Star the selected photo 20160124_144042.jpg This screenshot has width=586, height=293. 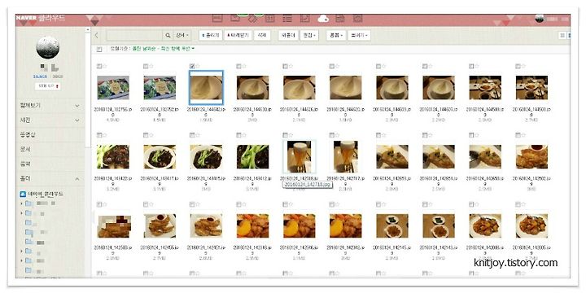198,66
